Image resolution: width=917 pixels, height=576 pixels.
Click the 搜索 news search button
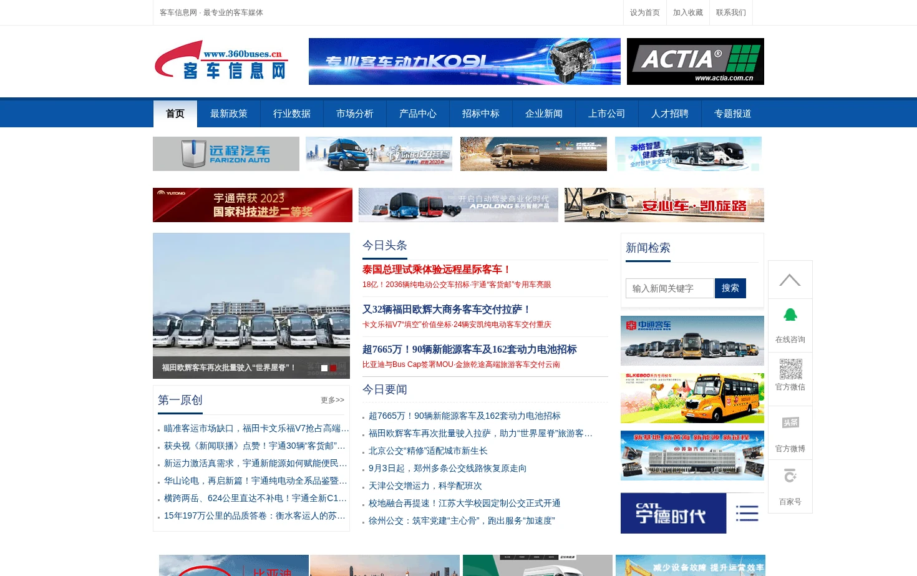pyautogui.click(x=730, y=288)
